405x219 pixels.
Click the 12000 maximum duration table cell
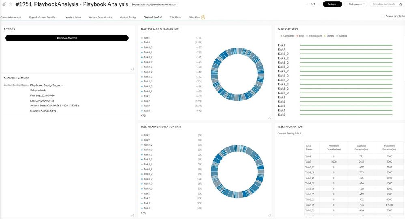pyautogui.click(x=389, y=205)
